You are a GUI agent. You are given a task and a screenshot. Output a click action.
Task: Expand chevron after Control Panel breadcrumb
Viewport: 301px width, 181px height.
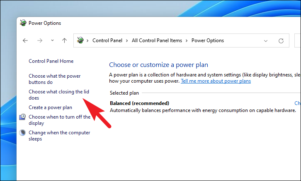(127, 41)
